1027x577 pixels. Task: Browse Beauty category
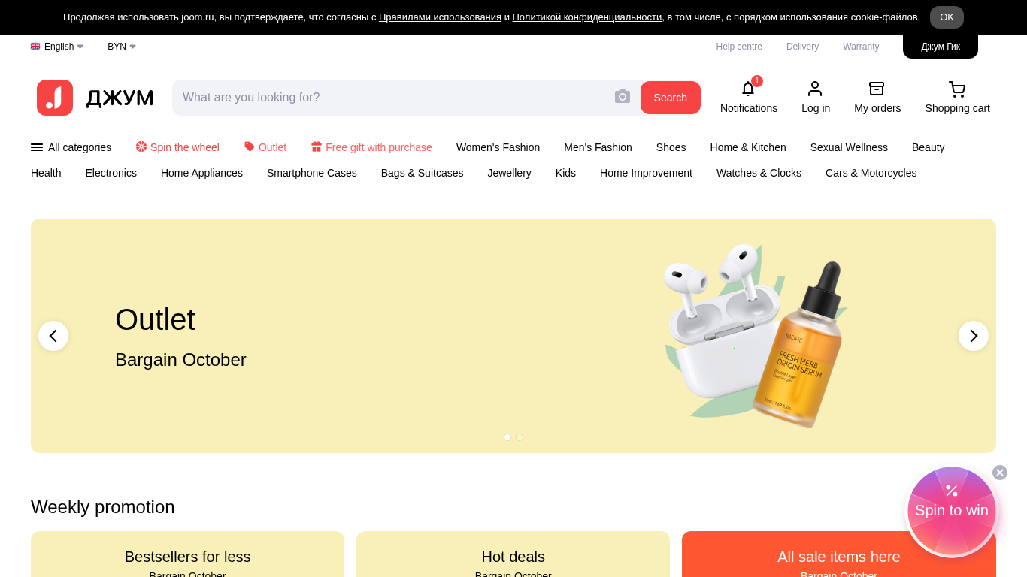point(928,147)
